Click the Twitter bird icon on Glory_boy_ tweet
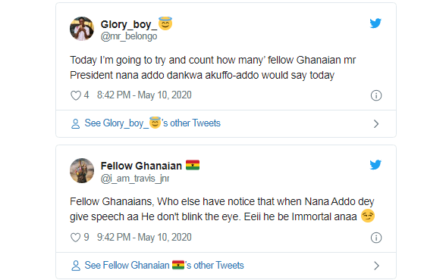The width and height of the screenshot is (446, 280). (x=375, y=23)
